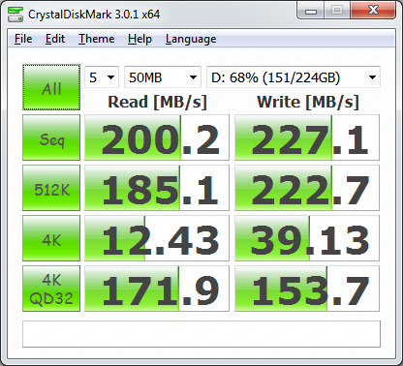
Task: Expand the test count dropdown showing 5
Action: point(102,77)
